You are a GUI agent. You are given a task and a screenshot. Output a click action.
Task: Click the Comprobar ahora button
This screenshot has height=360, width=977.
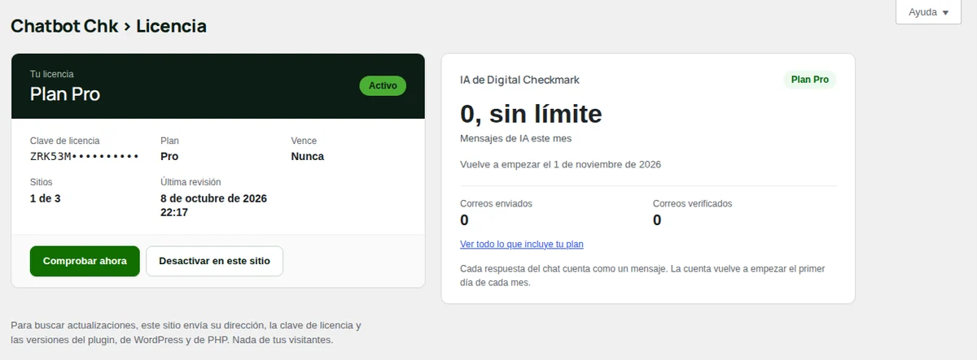point(85,261)
